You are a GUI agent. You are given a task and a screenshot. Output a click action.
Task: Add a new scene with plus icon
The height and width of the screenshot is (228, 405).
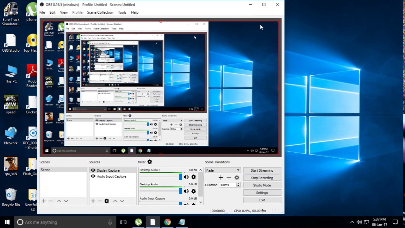pos(44,201)
